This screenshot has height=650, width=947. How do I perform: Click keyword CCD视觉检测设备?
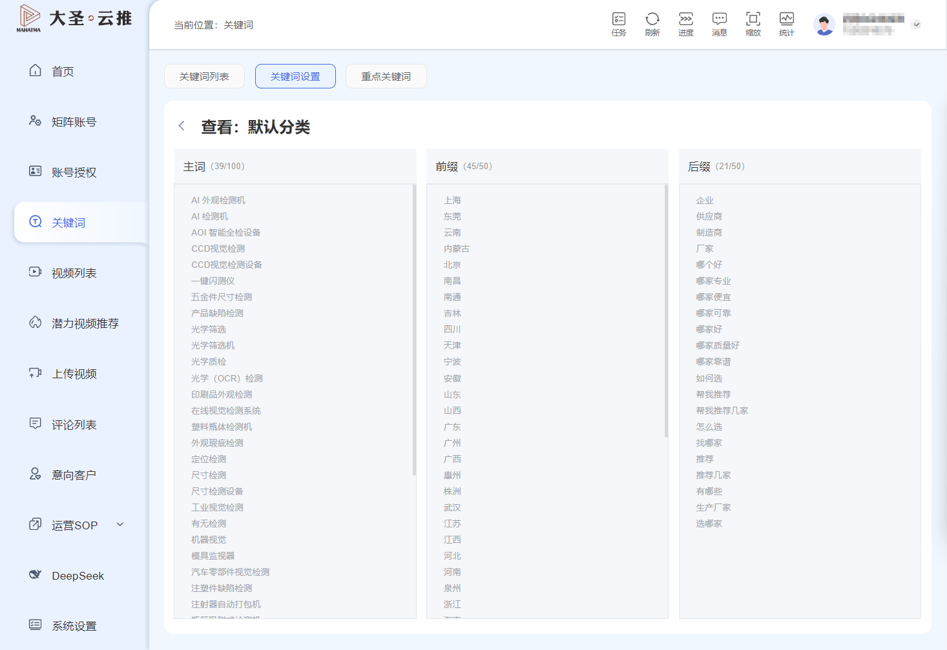[227, 265]
